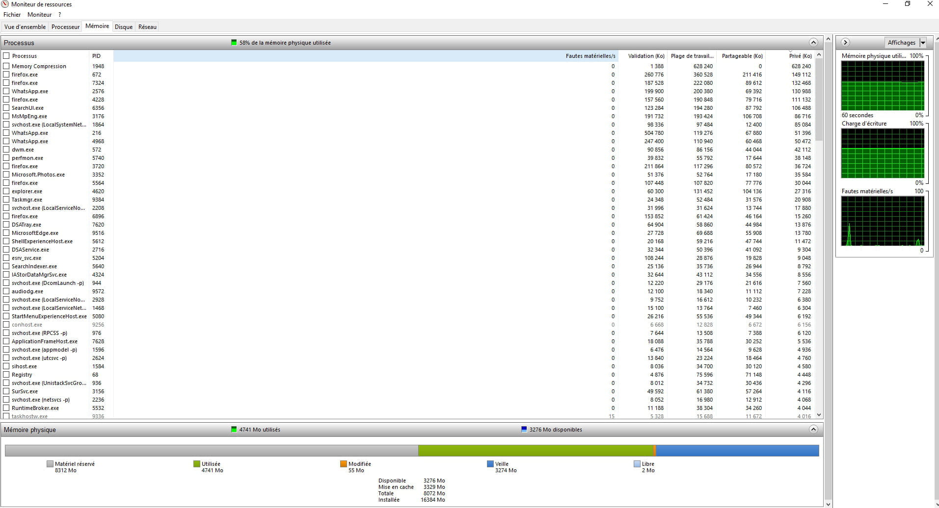The image size is (939, 508).
Task: Click the blue Veille legend swatch
Action: pos(490,464)
